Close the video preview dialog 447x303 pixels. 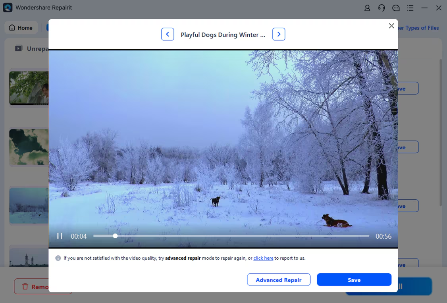coord(391,26)
